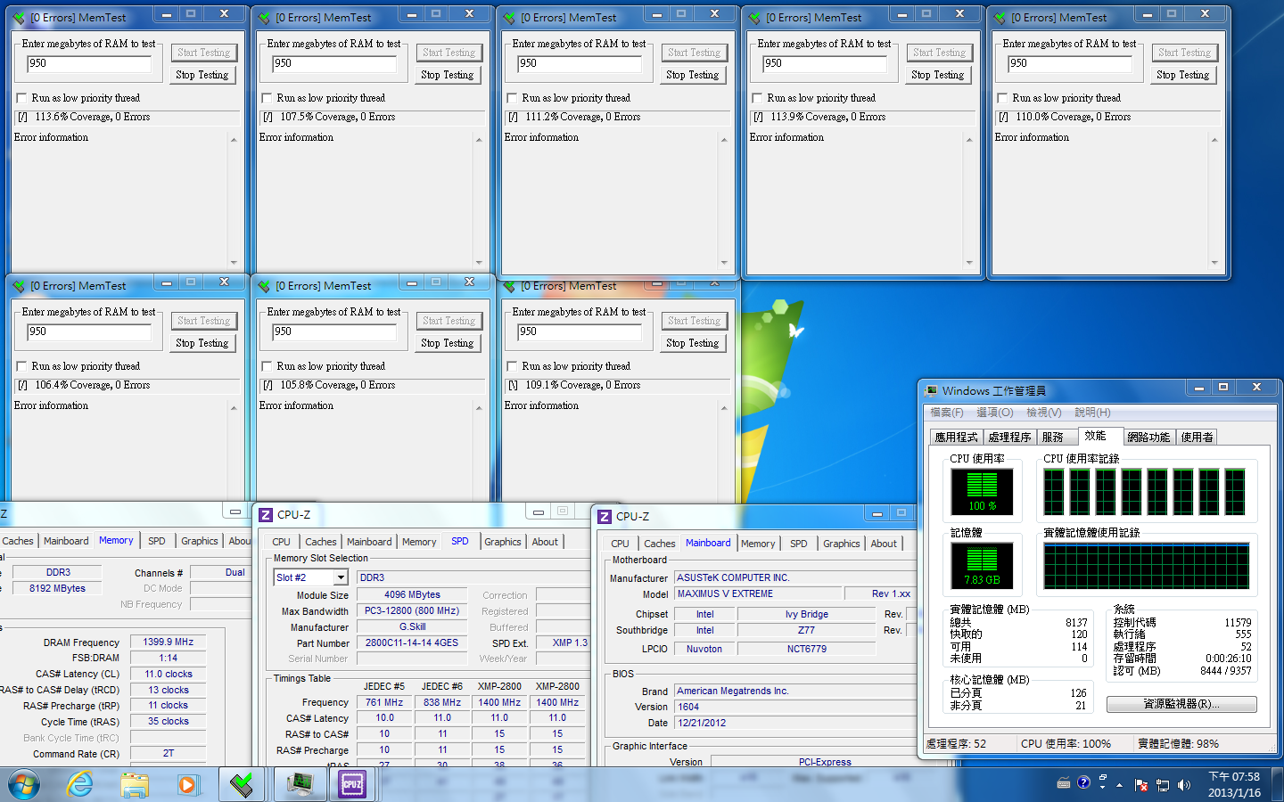Open the volume control in the system tray

click(1184, 784)
